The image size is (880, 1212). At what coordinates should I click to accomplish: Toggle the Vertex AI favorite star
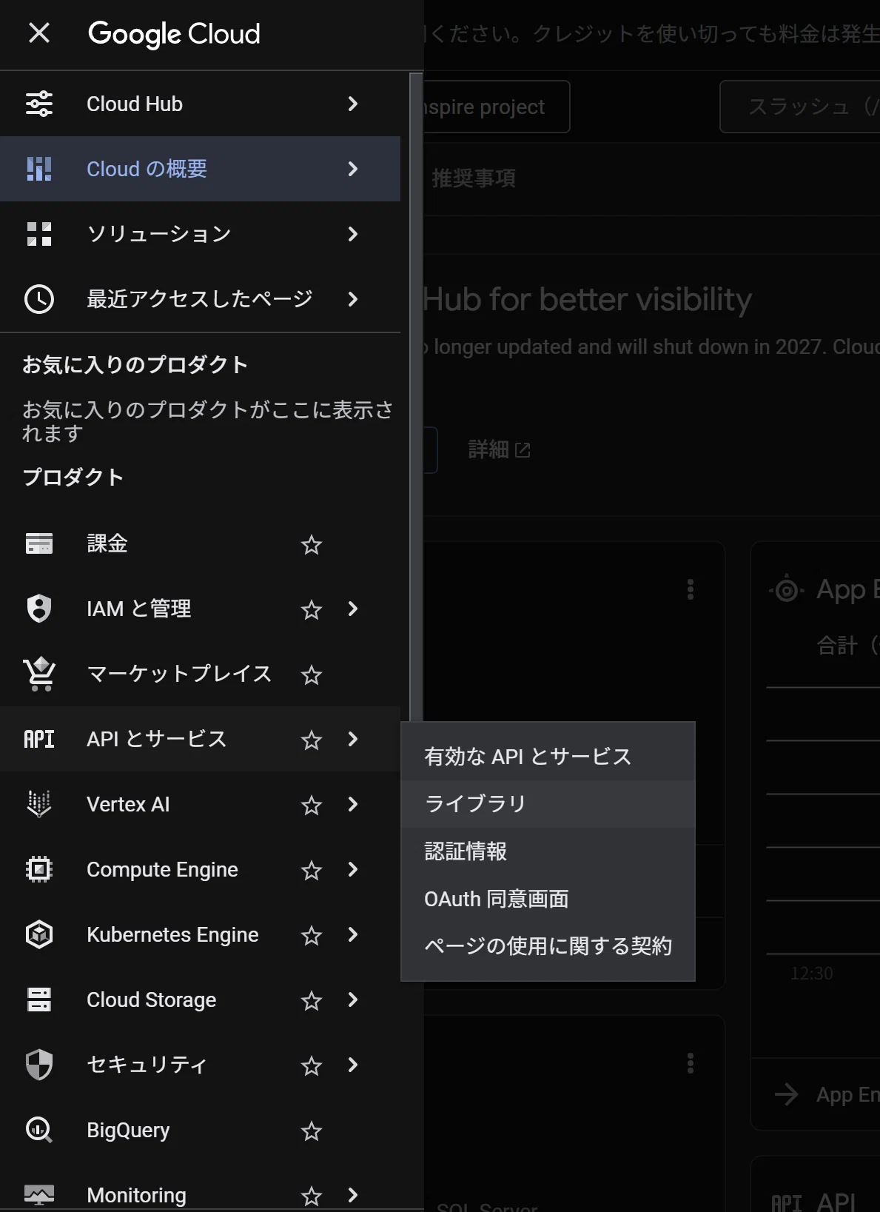click(312, 806)
